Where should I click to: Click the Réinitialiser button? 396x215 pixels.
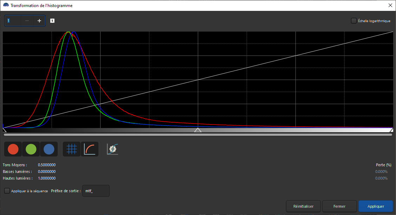[x=303, y=206]
